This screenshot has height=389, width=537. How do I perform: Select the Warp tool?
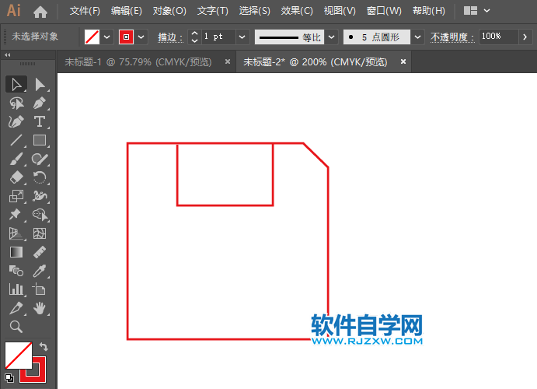40,196
